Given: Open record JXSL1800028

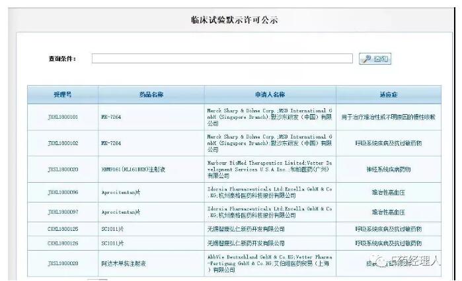Looking at the screenshot, I should [x=63, y=263].
